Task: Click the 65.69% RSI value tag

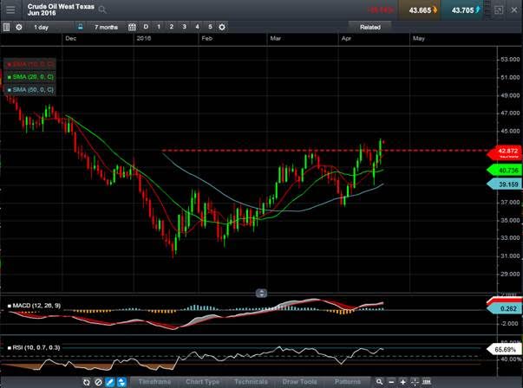Action: click(x=505, y=349)
